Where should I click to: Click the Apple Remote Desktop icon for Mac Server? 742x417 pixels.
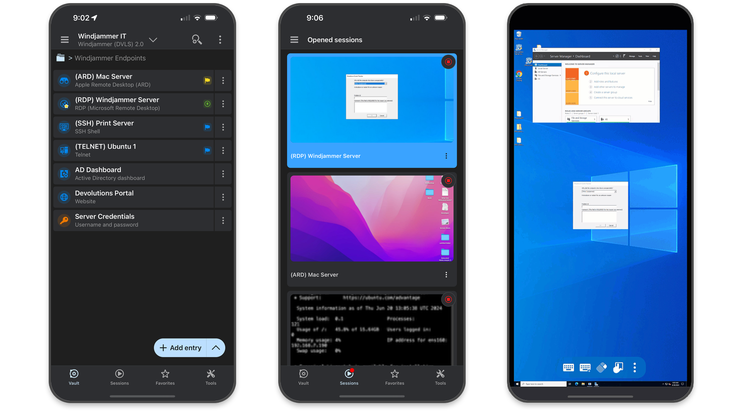coord(63,80)
